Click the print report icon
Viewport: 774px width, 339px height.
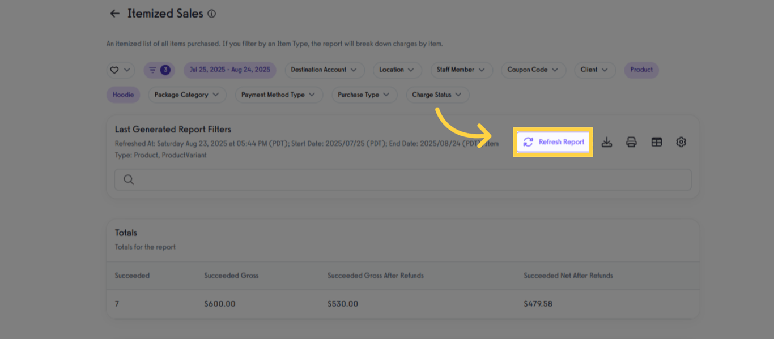(x=631, y=142)
